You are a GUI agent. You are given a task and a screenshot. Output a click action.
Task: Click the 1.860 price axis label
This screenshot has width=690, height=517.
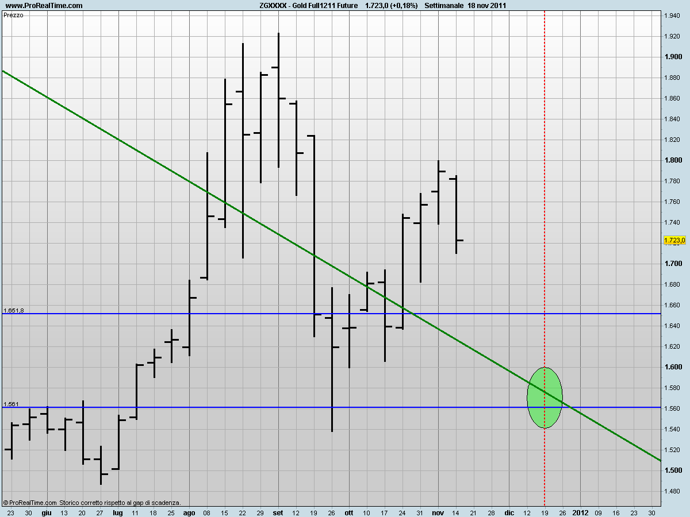point(673,98)
